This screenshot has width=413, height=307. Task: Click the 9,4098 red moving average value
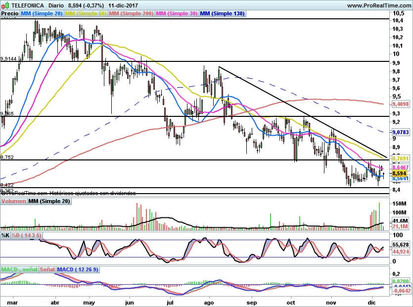tap(401, 104)
